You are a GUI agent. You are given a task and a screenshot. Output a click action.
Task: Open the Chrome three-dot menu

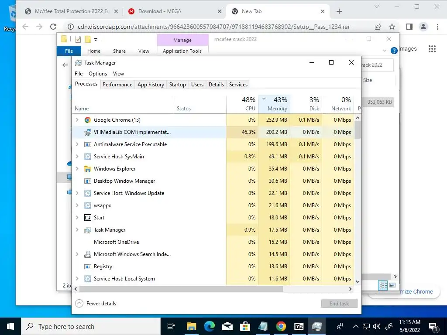click(437, 27)
